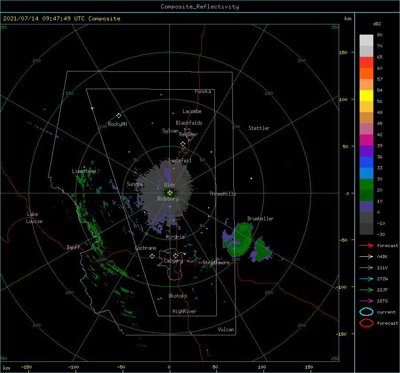Click the Drumheller city label

click(260, 219)
